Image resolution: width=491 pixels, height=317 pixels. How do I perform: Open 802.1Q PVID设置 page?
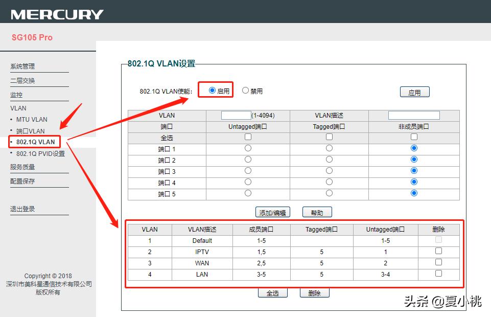pos(40,154)
